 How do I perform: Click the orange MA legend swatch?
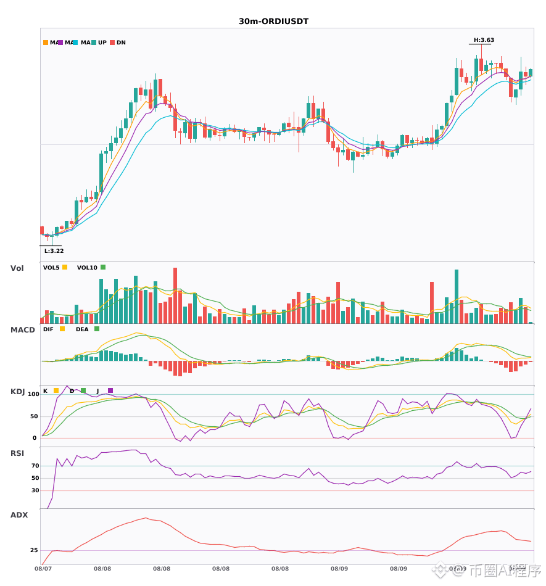pyautogui.click(x=46, y=43)
